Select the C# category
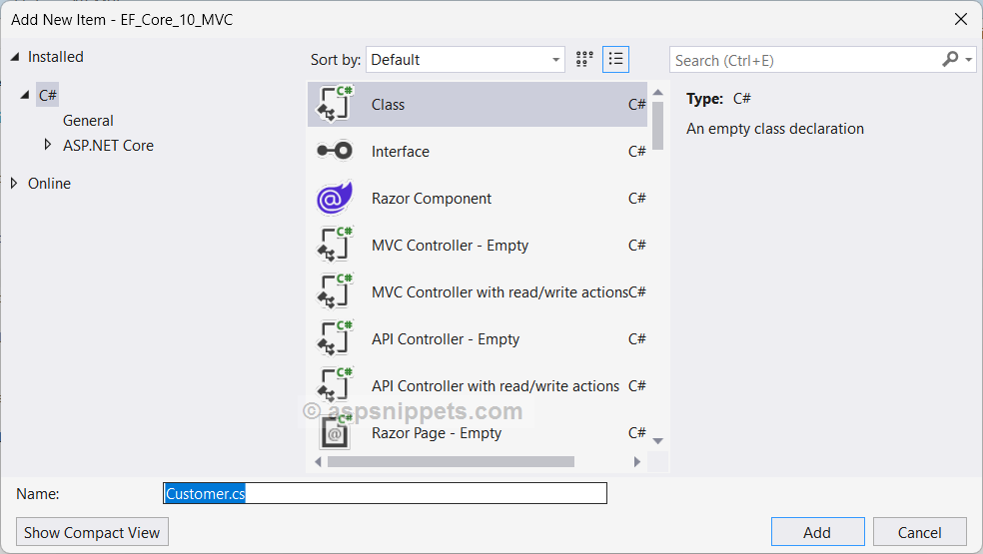 click(x=48, y=95)
